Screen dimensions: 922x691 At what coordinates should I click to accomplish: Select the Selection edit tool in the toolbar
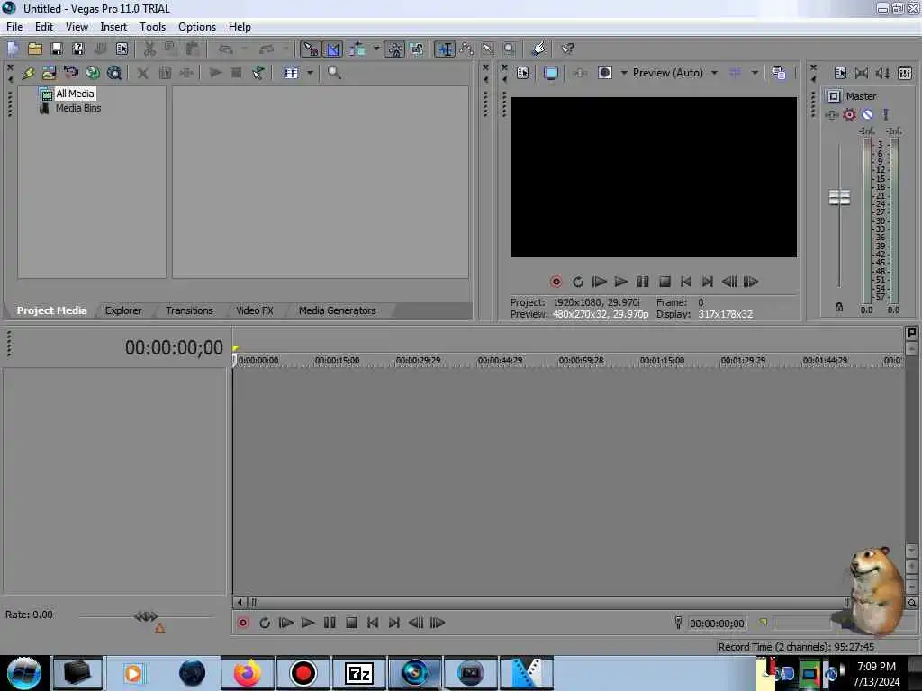487,49
